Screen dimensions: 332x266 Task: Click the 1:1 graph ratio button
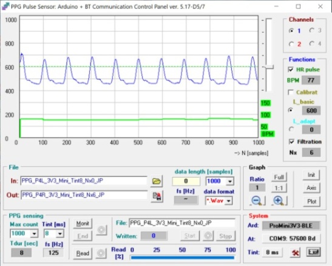279,188
